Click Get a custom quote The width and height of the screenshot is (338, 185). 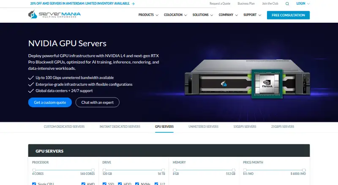pyautogui.click(x=50, y=102)
